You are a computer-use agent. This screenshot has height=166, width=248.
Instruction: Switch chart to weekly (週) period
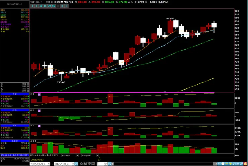[62, 6]
